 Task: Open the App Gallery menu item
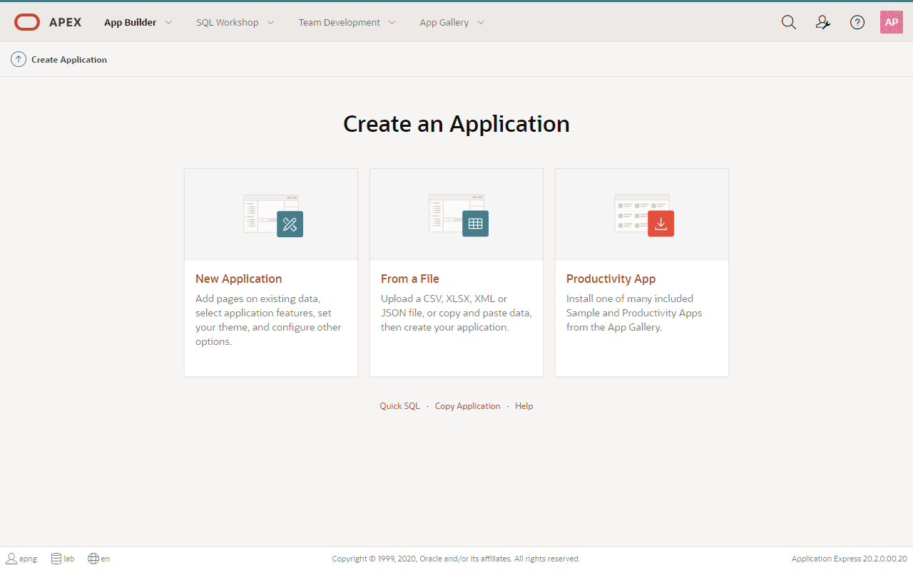[444, 22]
